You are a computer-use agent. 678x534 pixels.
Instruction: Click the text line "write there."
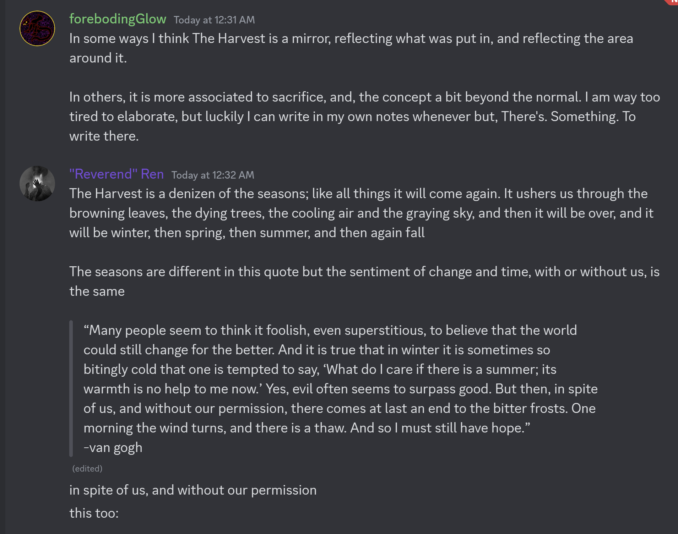(104, 136)
